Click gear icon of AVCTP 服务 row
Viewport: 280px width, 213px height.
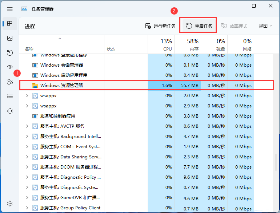(x=35, y=126)
